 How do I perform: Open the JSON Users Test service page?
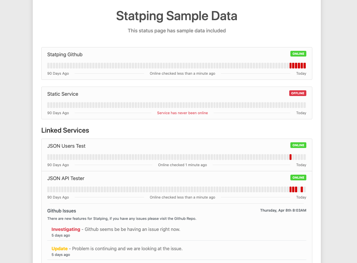[x=66, y=146]
